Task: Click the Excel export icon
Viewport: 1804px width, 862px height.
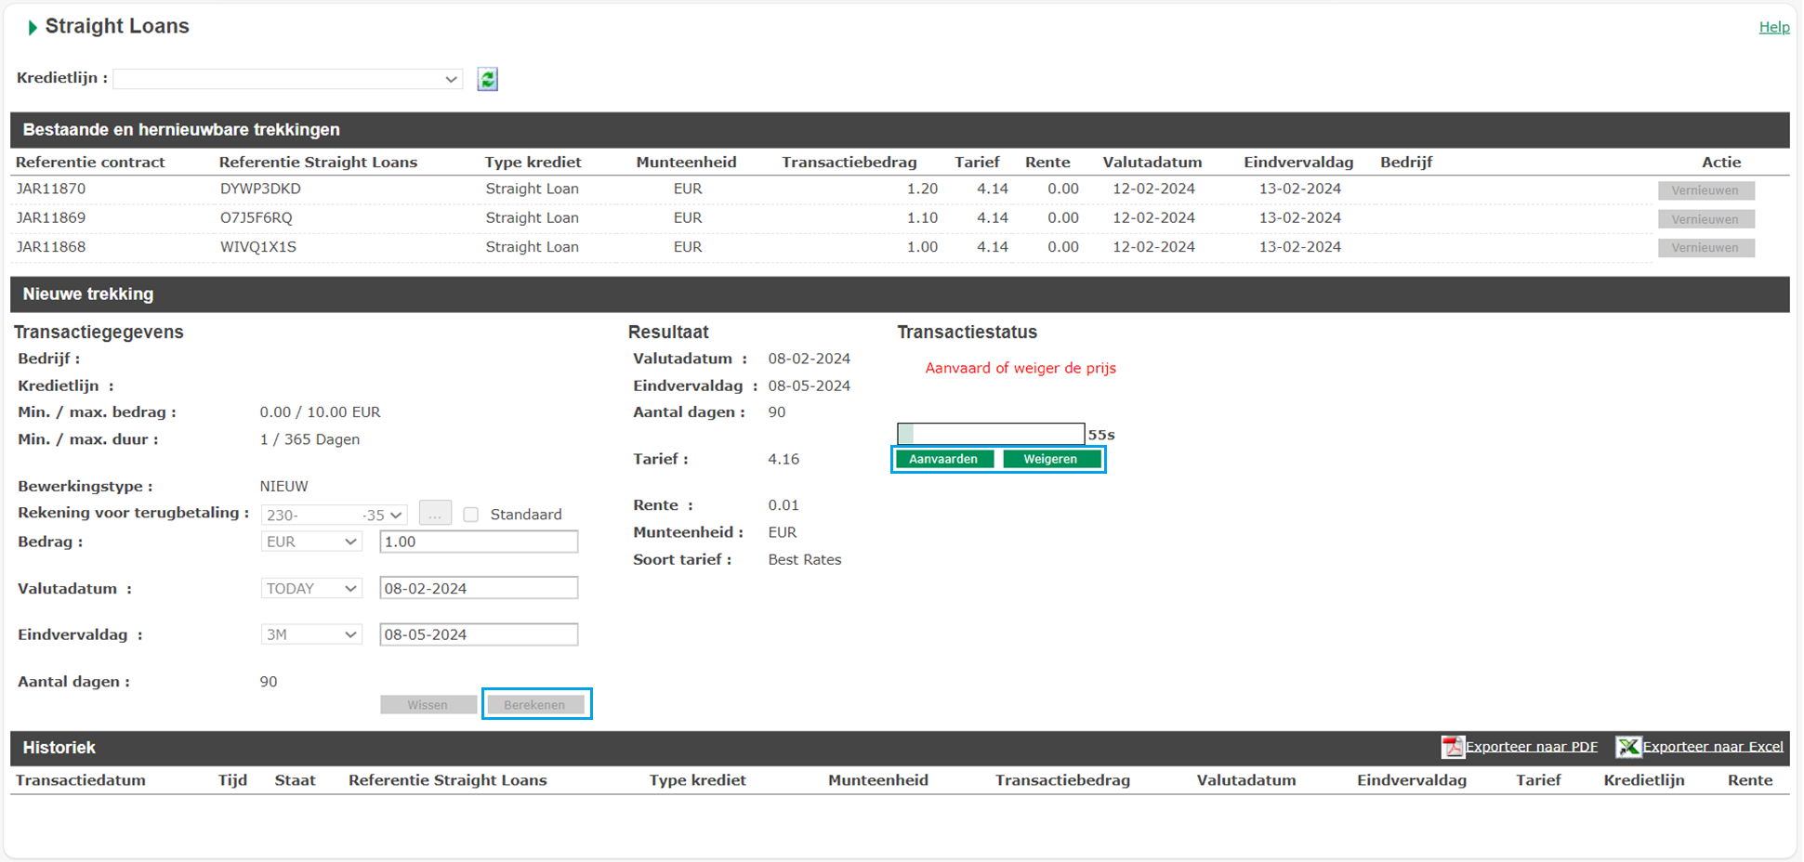Action: point(1627,747)
